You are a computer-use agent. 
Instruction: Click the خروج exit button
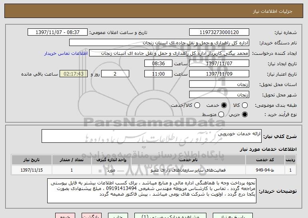click(x=65, y=216)
